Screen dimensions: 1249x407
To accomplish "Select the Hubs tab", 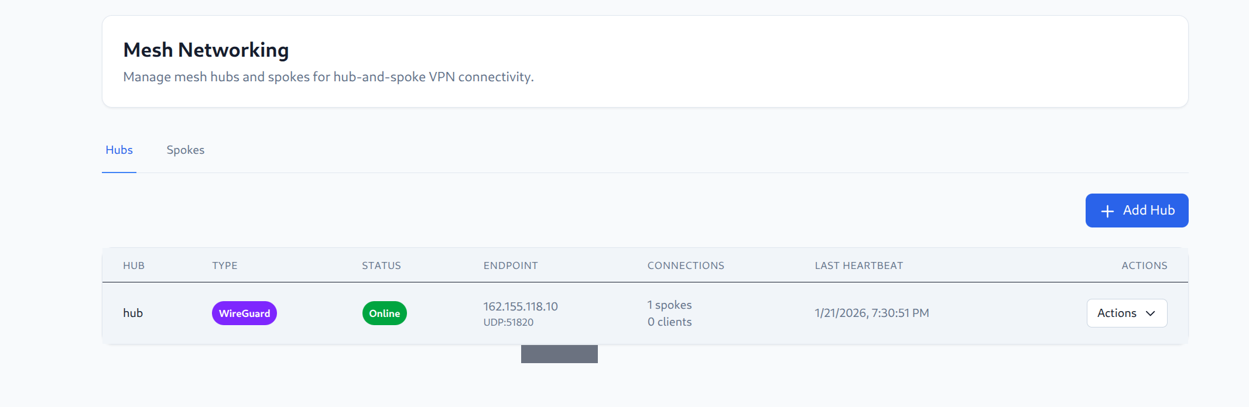I will (x=119, y=150).
